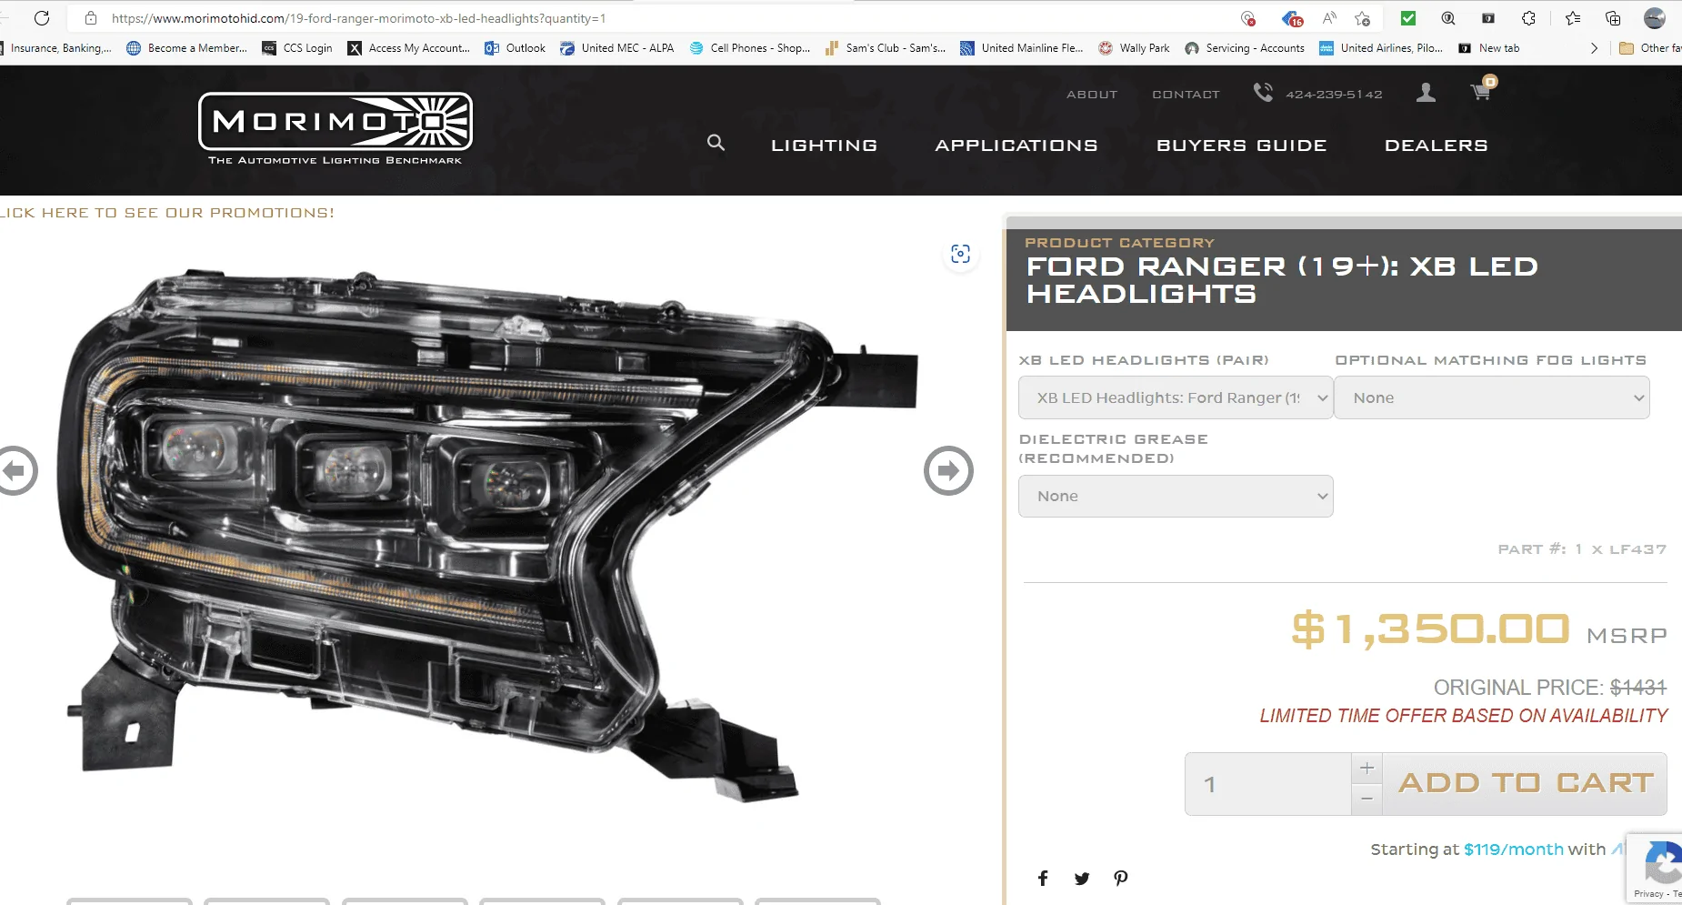Share on Twitter icon
The height and width of the screenshot is (905, 1682).
click(x=1082, y=879)
